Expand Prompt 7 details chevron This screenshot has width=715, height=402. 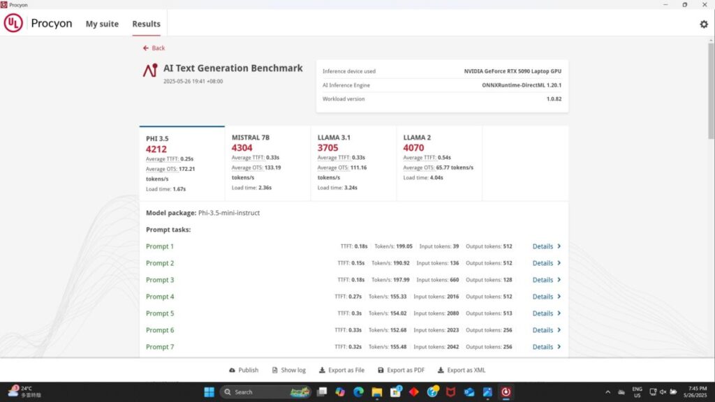(x=559, y=347)
